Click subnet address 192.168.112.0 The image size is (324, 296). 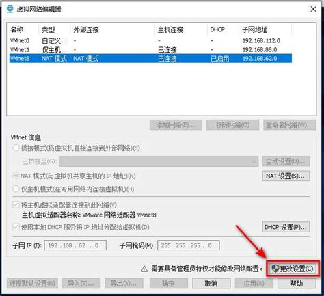click(x=261, y=41)
